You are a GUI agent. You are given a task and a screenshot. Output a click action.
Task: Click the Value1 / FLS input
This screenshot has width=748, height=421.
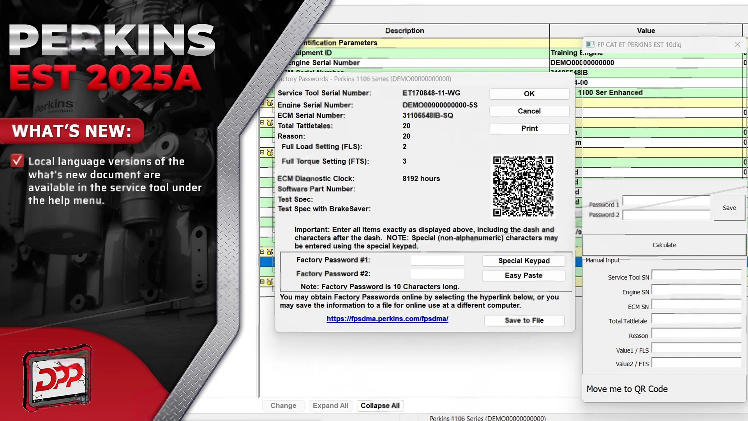[x=697, y=348]
